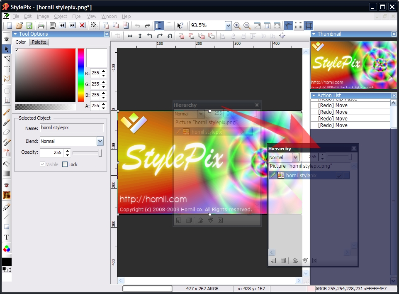Click the vertical hue spectrum bar
This screenshot has height=294, width=399.
pos(81,75)
